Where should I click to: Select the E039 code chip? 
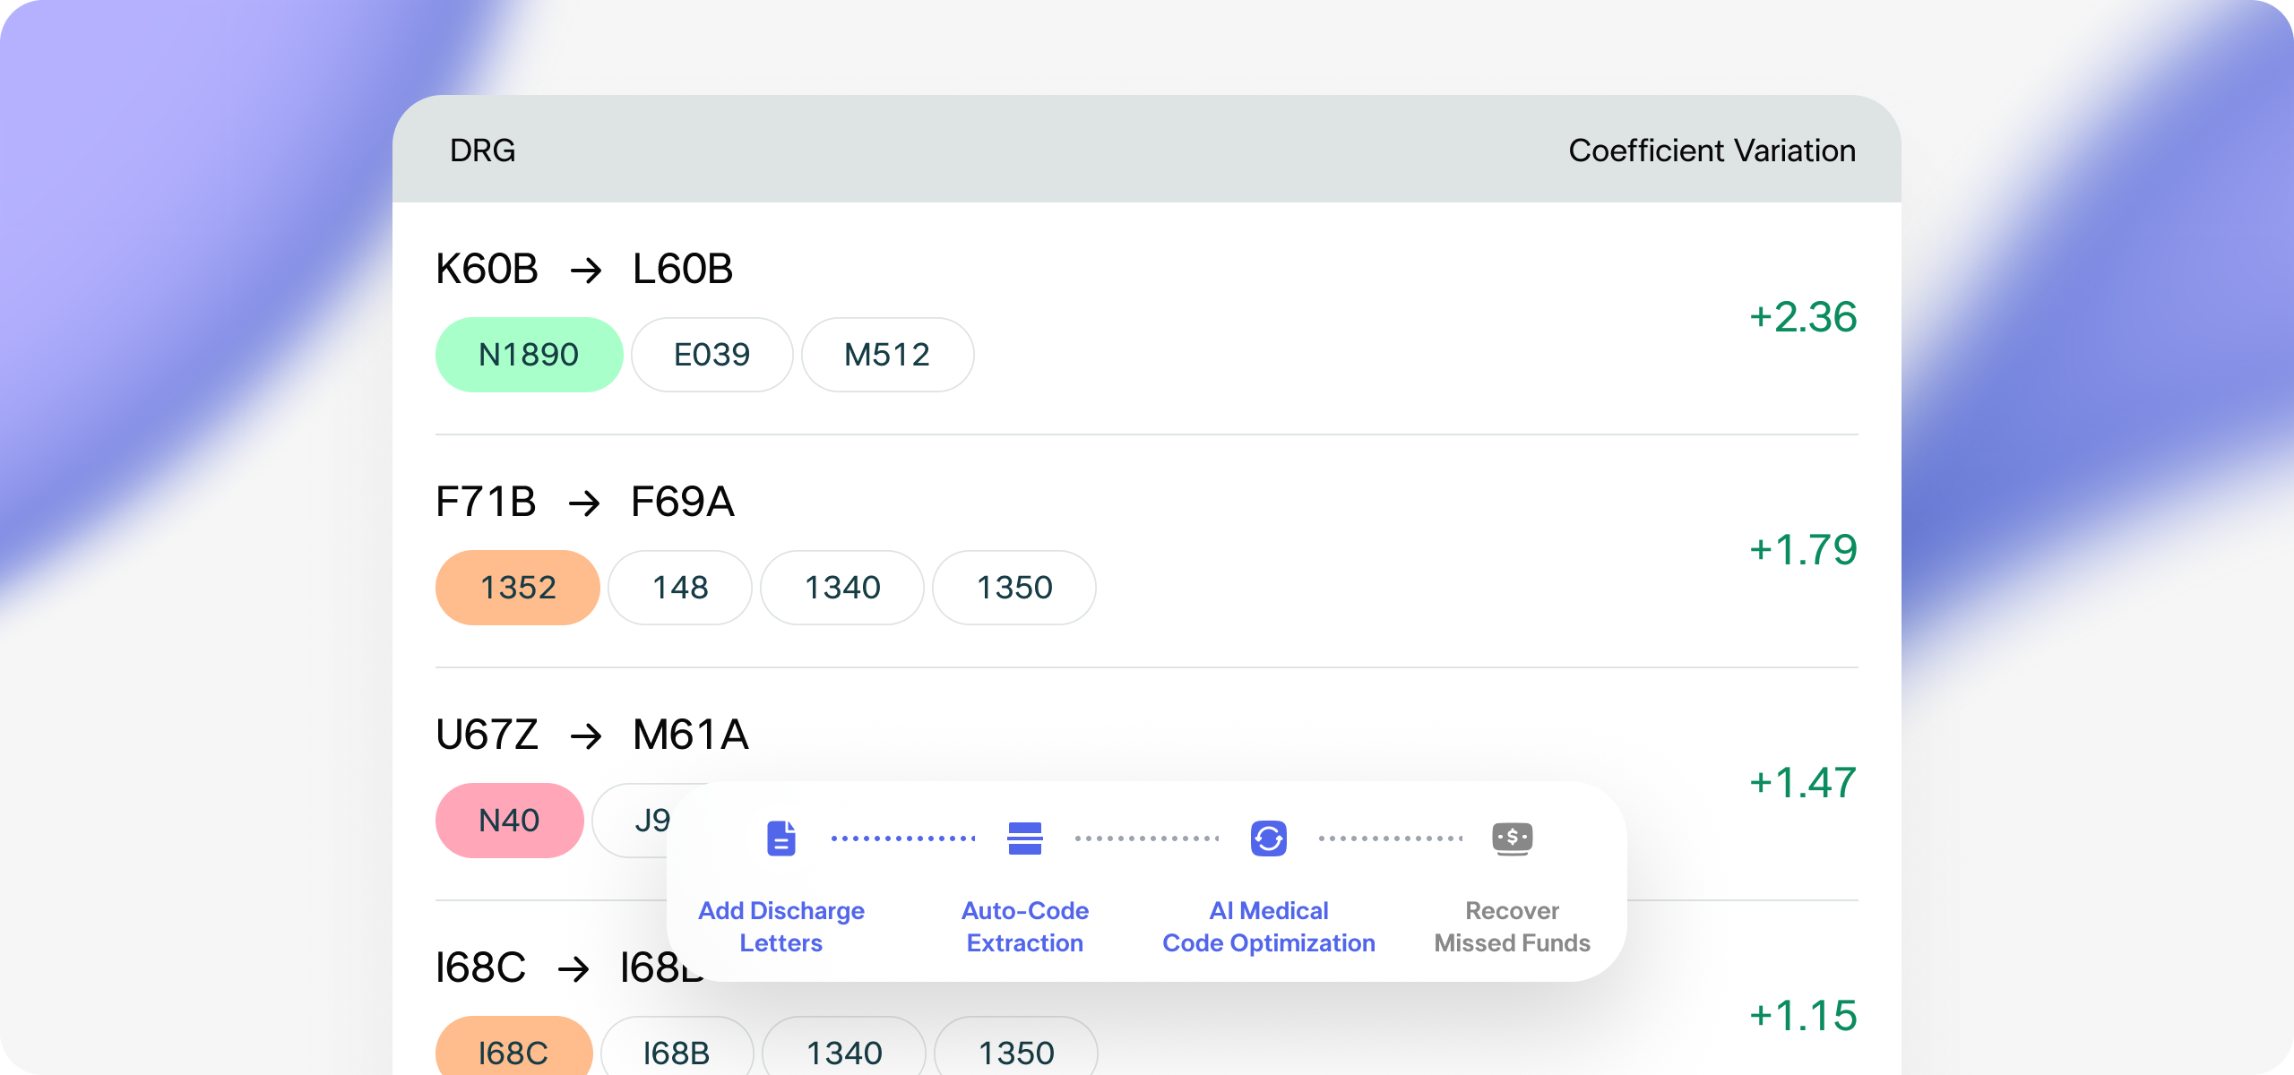[711, 355]
